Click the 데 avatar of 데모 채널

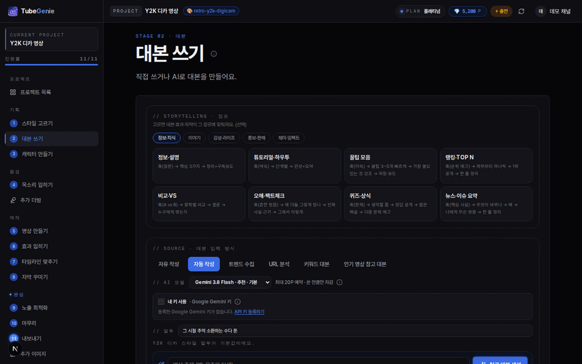click(x=541, y=11)
